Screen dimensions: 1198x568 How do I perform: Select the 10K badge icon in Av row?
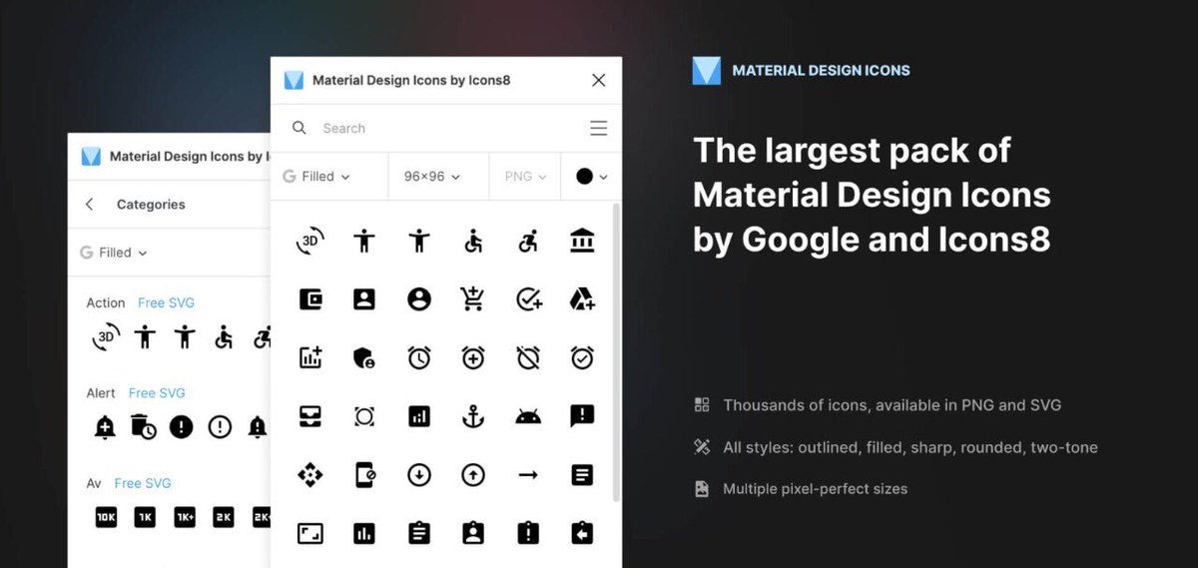[x=107, y=517]
